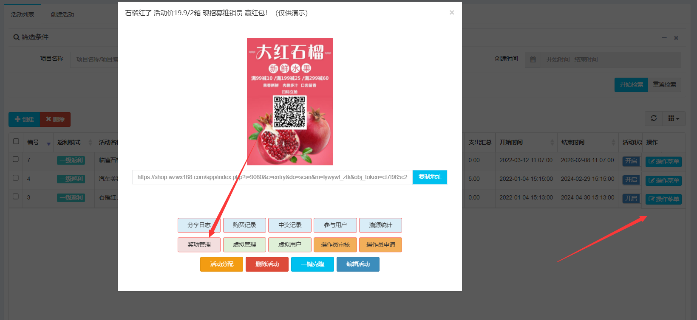Click 复制地址 copy address button
The height and width of the screenshot is (320, 697).
coord(430,177)
